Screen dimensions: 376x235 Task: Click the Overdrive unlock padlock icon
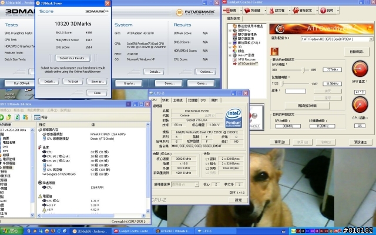(274, 51)
